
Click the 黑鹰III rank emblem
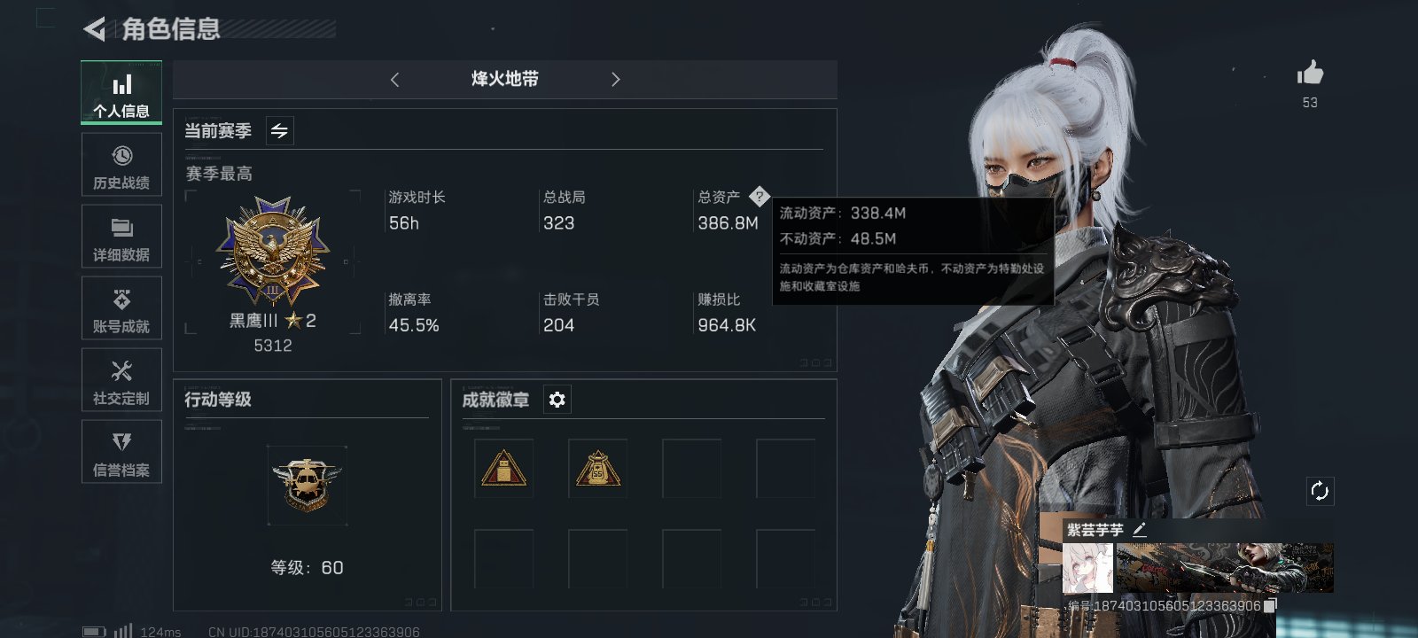[x=273, y=252]
